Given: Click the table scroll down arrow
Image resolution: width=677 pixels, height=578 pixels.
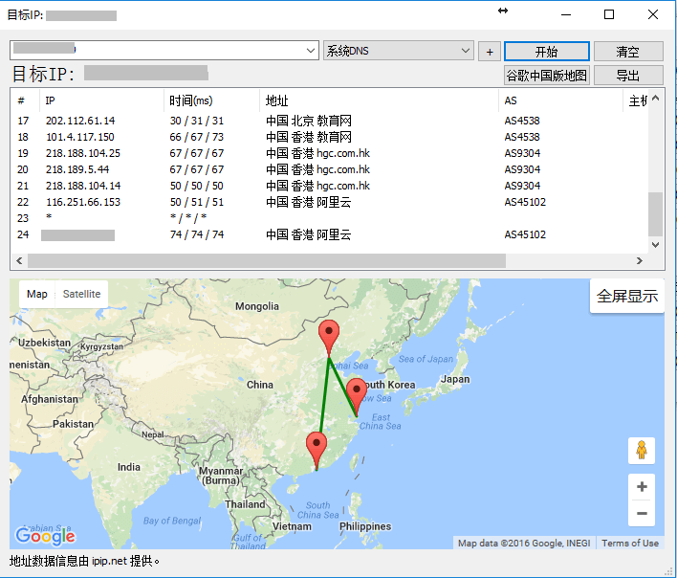Looking at the screenshot, I should 655,245.
